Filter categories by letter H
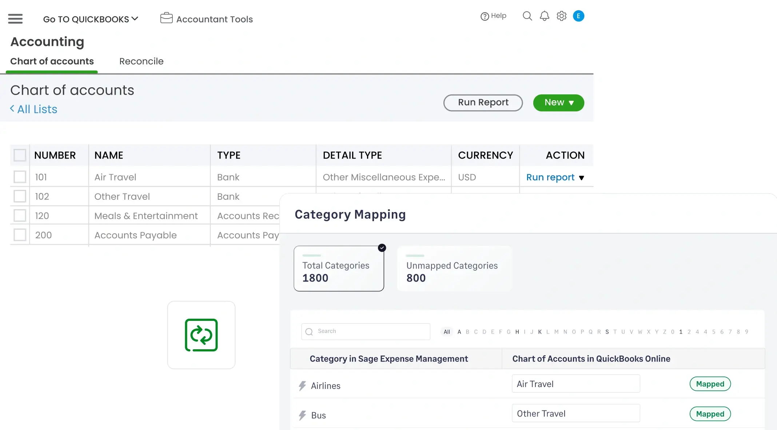 [x=517, y=332]
